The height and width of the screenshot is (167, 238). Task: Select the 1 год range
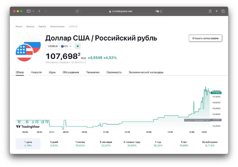point(158,143)
